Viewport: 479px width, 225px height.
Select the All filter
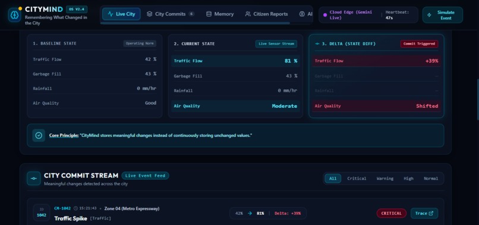click(x=333, y=179)
